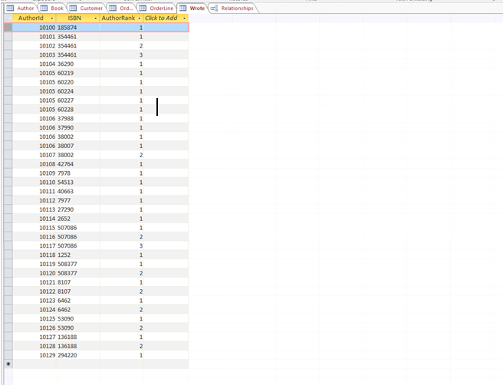This screenshot has width=503, height=385.
Task: Click the ISBN cell 60219
Action: click(78, 73)
